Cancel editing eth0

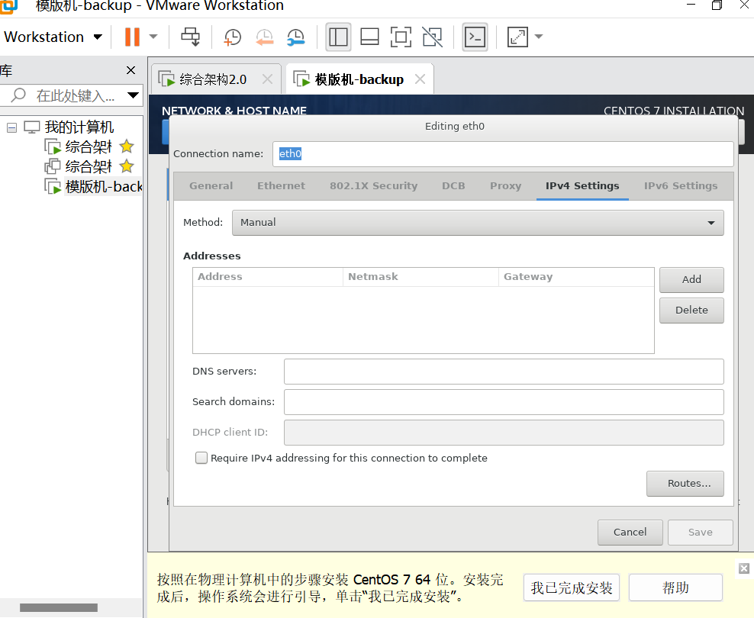(630, 533)
